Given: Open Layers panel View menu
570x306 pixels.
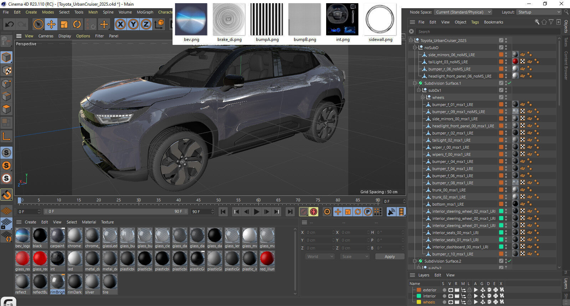Looking at the screenshot, I should pos(451,275).
